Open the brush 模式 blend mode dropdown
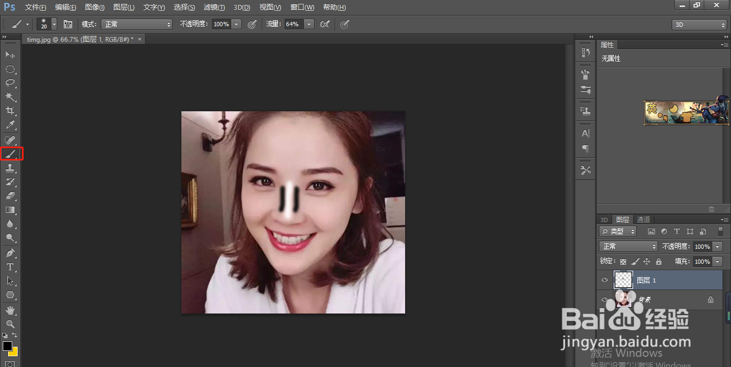This screenshot has height=367, width=731. (x=137, y=24)
